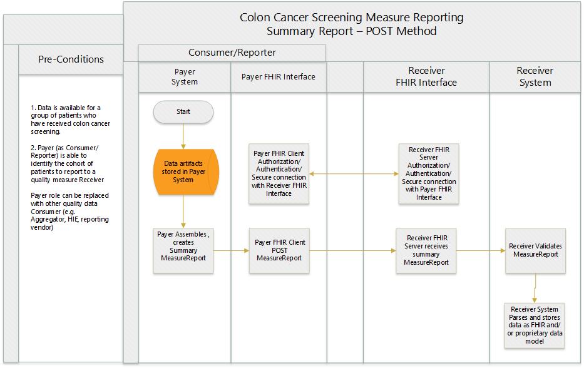Screen dimensions: 584x368
Task: Select the Receiver Validates MeasureReport box
Action: [535, 250]
